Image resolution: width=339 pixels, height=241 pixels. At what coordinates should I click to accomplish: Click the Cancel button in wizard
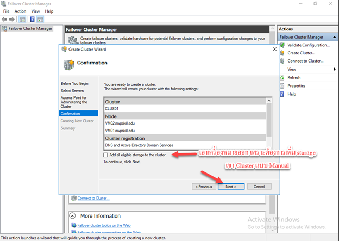(259, 187)
